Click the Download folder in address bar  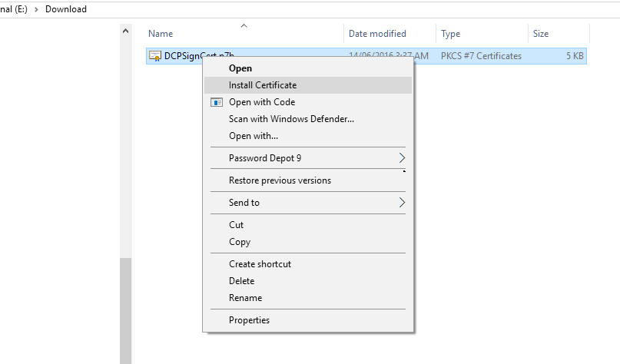tap(66, 9)
